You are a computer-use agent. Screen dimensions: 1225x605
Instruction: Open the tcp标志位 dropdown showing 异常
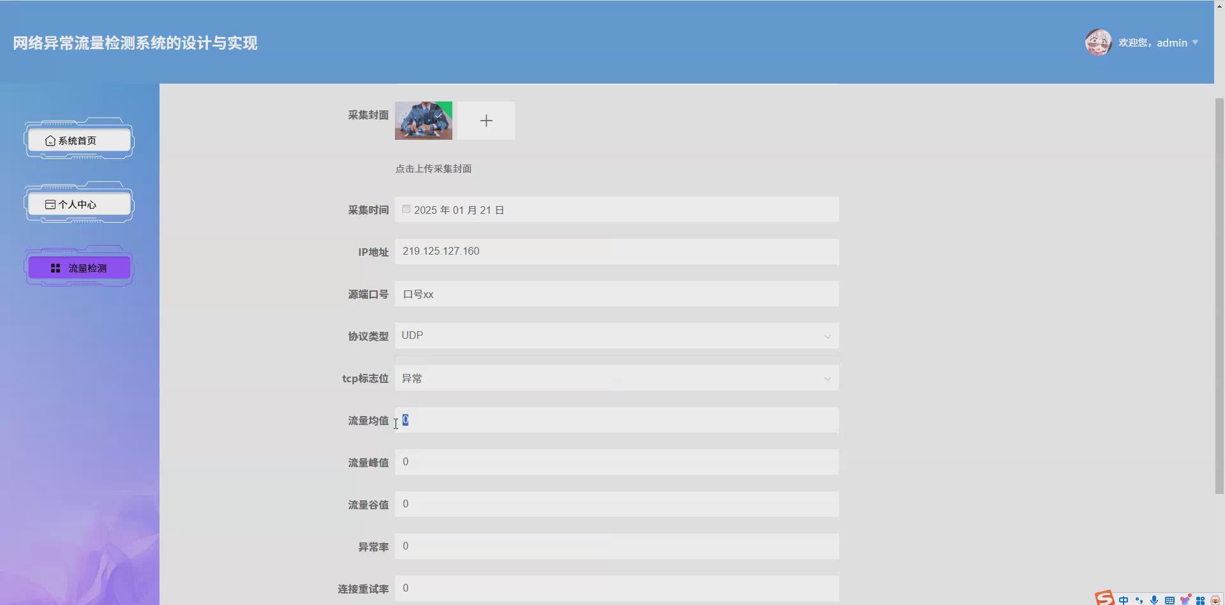[828, 378]
